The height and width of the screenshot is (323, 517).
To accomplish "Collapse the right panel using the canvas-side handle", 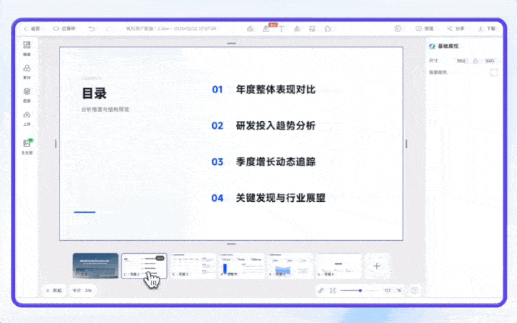I will point(406,144).
